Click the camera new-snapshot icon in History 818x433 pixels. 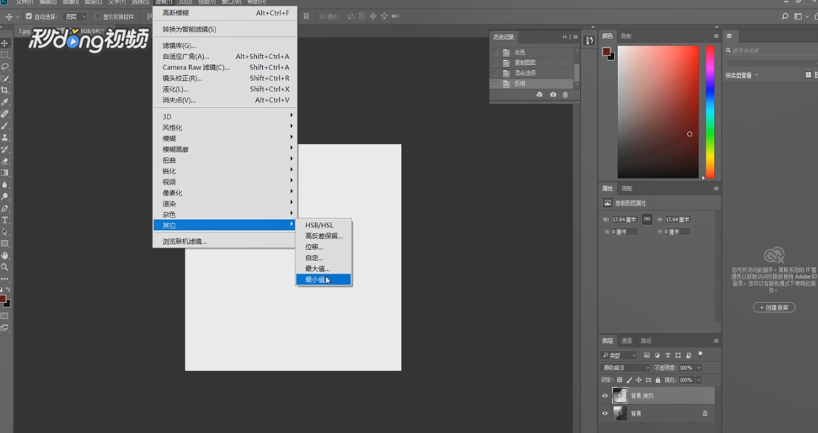pyautogui.click(x=553, y=95)
